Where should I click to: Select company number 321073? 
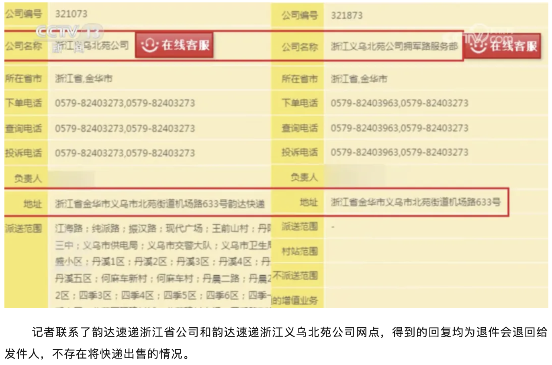tap(71, 14)
